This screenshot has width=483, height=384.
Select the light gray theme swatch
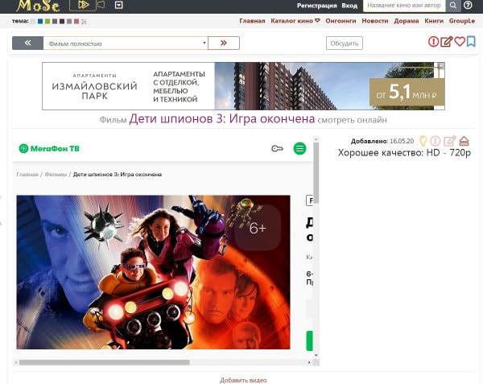(33, 21)
